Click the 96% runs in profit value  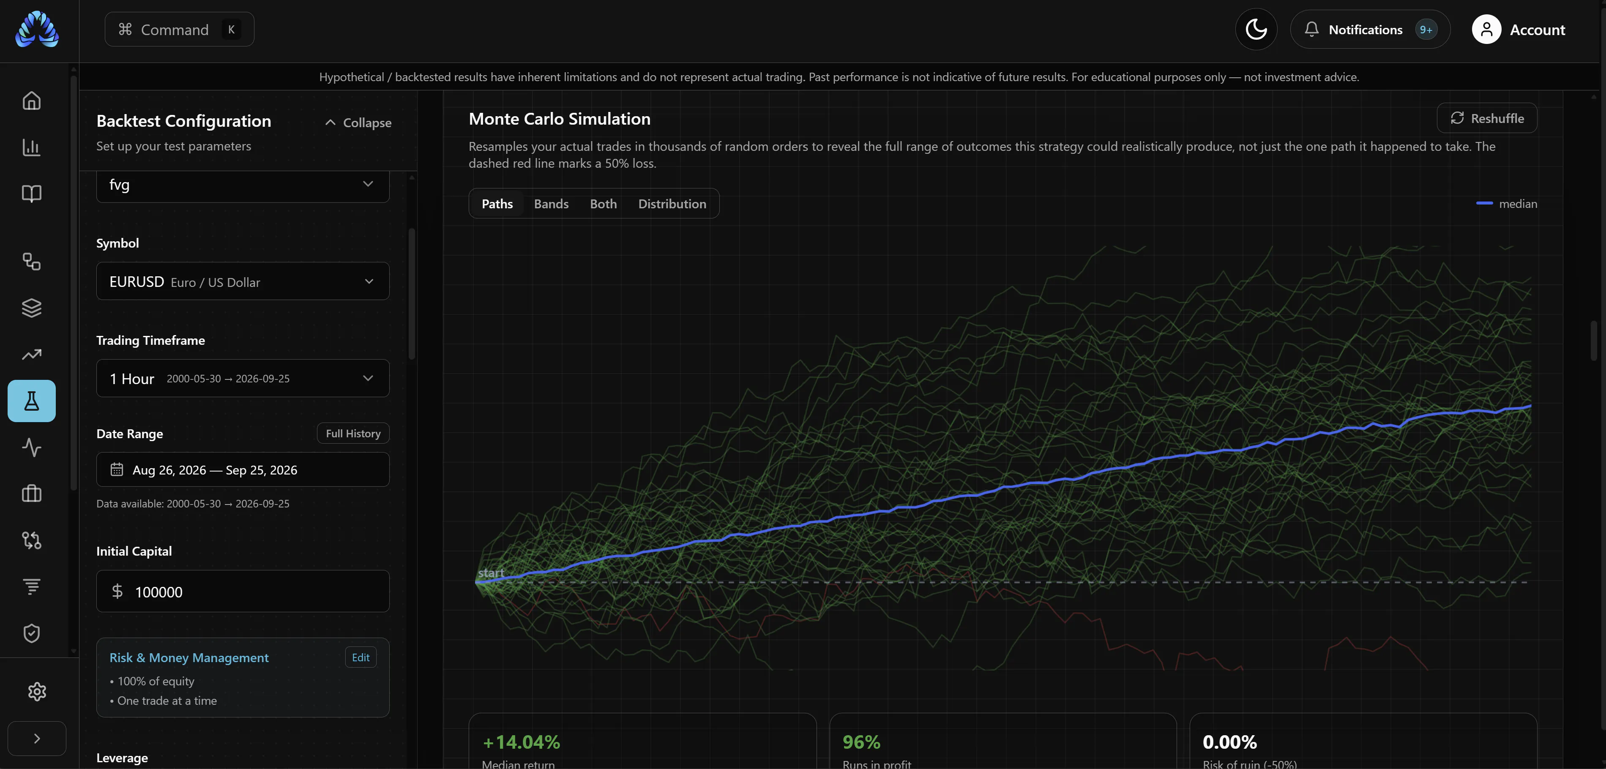pos(861,742)
